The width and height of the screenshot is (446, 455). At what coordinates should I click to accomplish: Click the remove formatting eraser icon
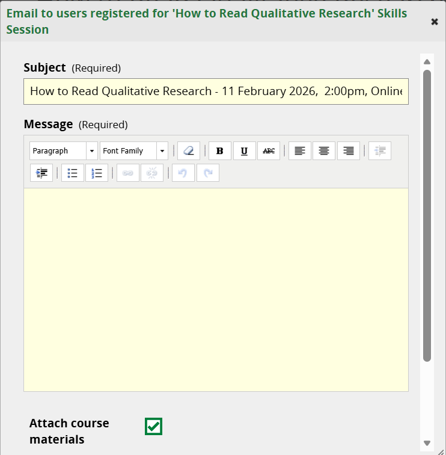(x=189, y=151)
